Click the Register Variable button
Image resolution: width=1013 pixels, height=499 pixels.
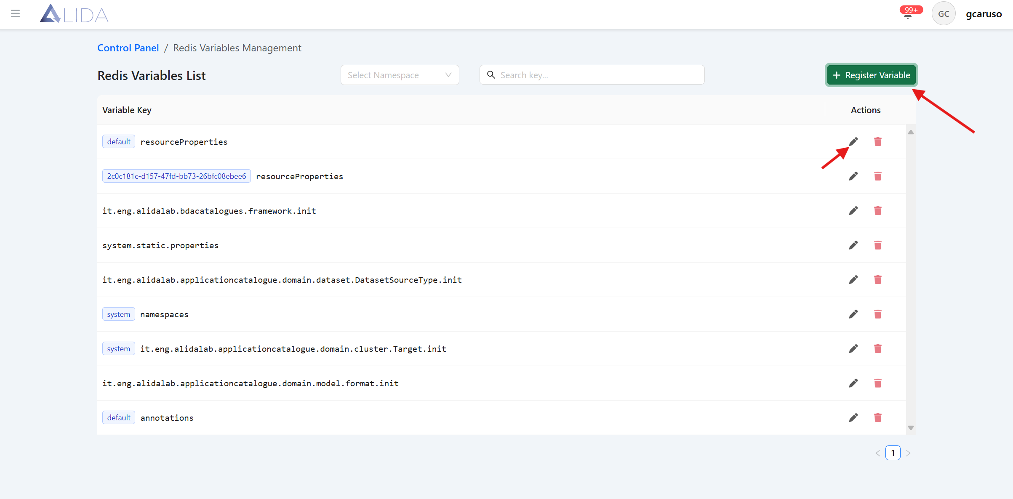871,75
